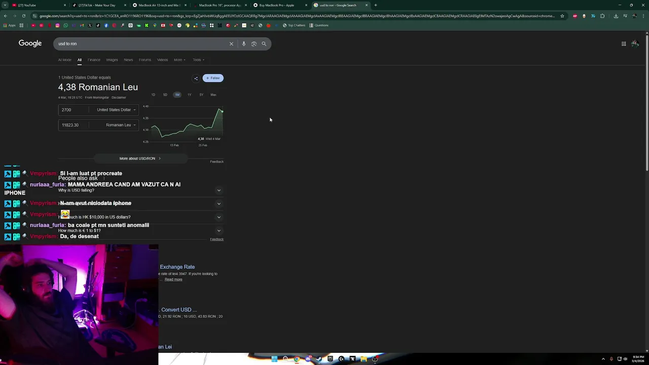Bookmark this page with star icon

pyautogui.click(x=562, y=16)
